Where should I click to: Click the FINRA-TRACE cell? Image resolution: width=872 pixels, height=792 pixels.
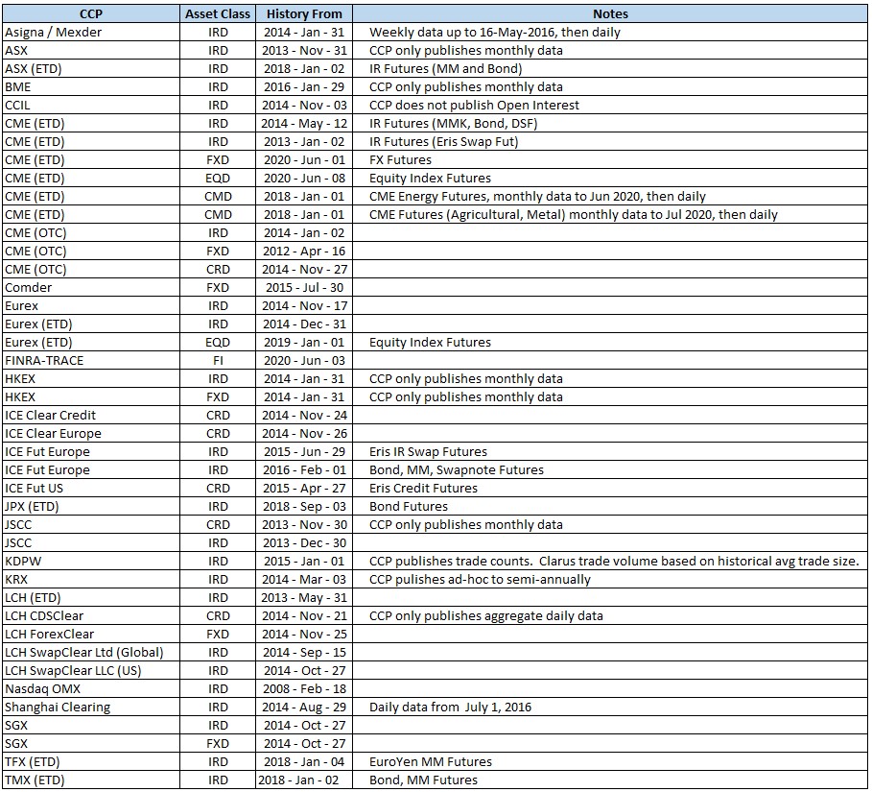90,361
